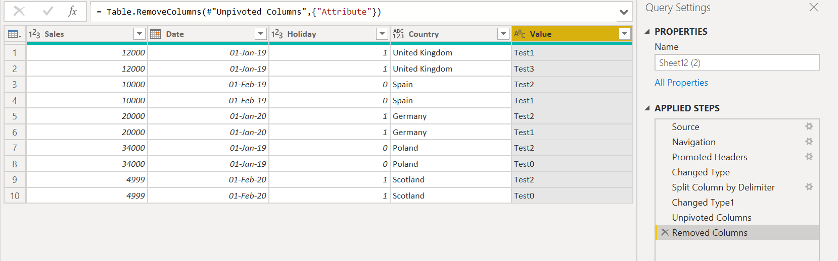
Task: Open the Country column filter dropdown
Action: pos(503,34)
